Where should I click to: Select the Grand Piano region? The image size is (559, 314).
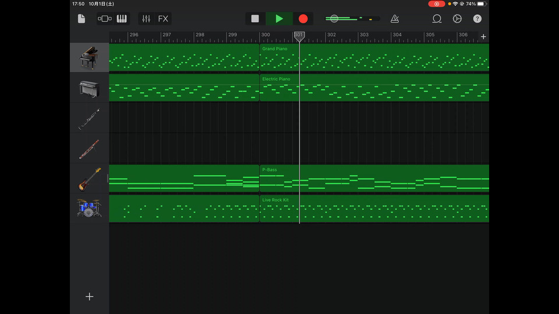374,58
